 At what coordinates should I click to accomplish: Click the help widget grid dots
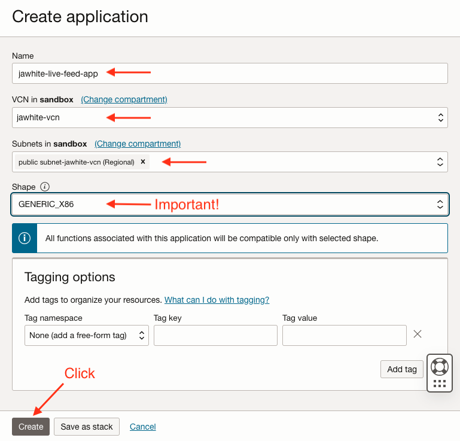[439, 383]
